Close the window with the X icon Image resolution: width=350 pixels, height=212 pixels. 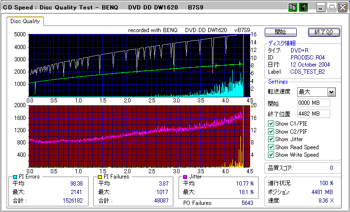tap(342, 7)
